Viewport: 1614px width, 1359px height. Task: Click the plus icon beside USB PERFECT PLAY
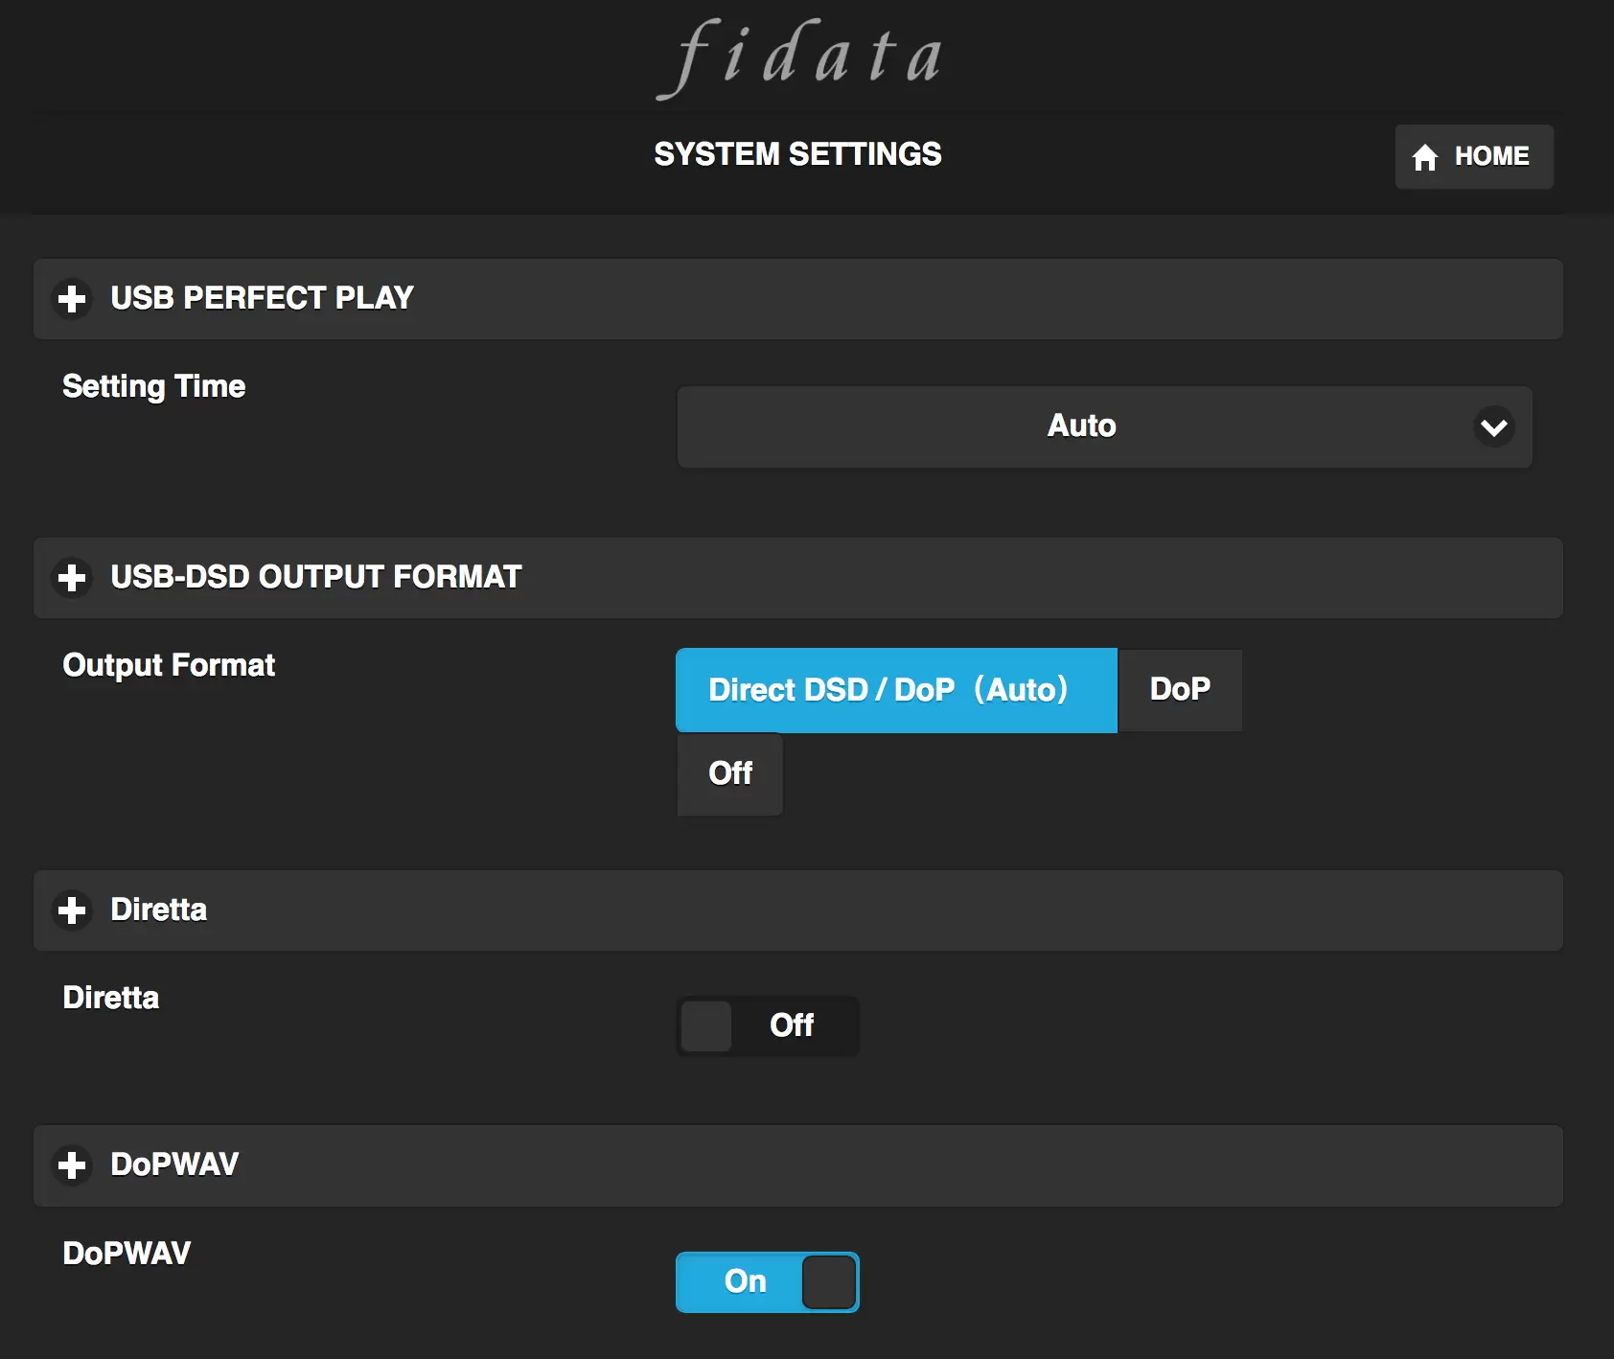pyautogui.click(x=72, y=298)
